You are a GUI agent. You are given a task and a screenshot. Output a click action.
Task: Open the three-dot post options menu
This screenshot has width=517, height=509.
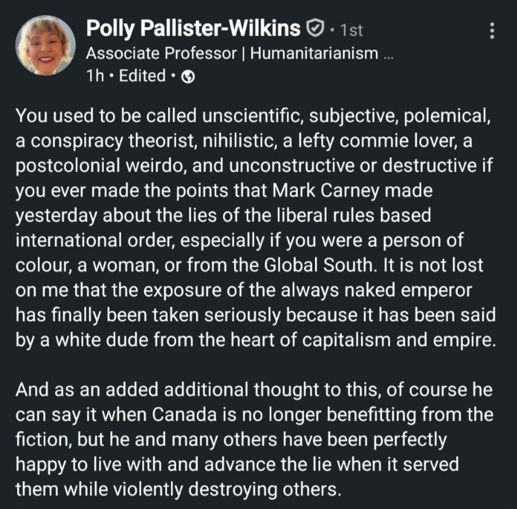(491, 32)
